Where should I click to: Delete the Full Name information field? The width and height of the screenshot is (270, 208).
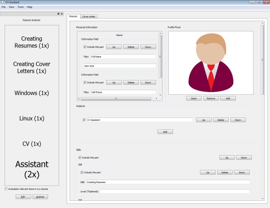131,47
